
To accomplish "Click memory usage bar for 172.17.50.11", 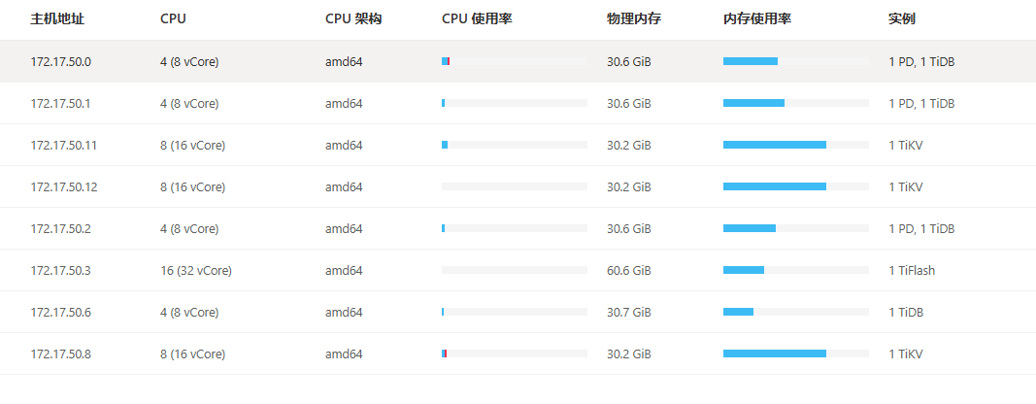I will point(795,146).
